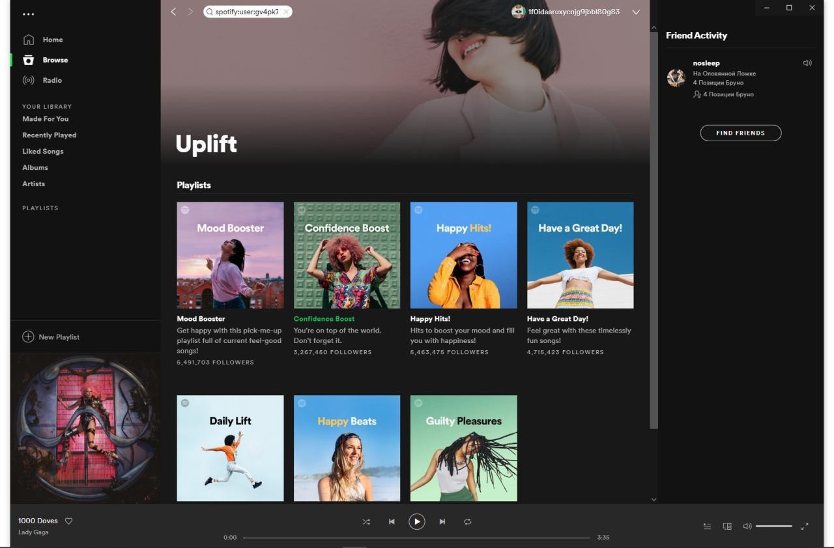Open Liked Songs

pos(43,152)
